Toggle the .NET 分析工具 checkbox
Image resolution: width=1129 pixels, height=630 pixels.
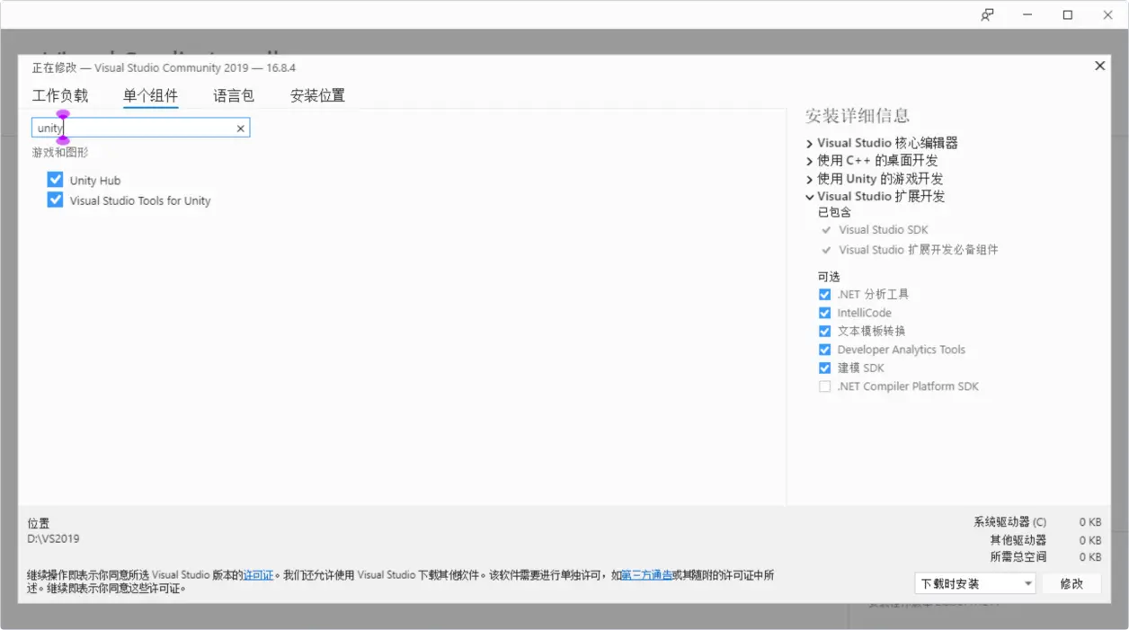(x=824, y=294)
